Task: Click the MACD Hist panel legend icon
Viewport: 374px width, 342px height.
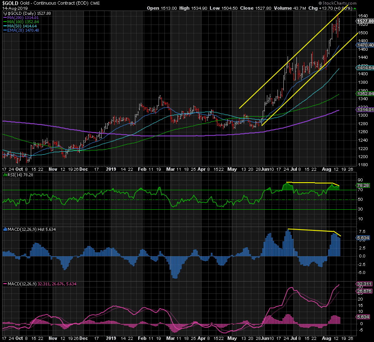Action: [x=4, y=229]
